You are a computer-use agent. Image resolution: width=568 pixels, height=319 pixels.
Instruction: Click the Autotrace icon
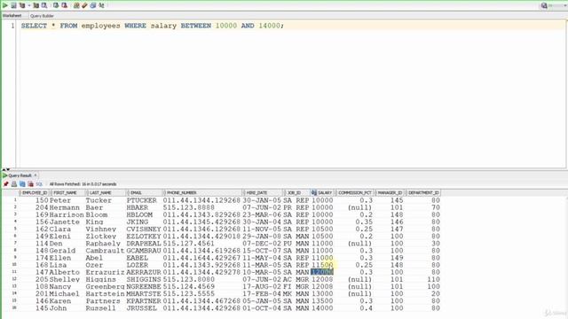point(35,5)
